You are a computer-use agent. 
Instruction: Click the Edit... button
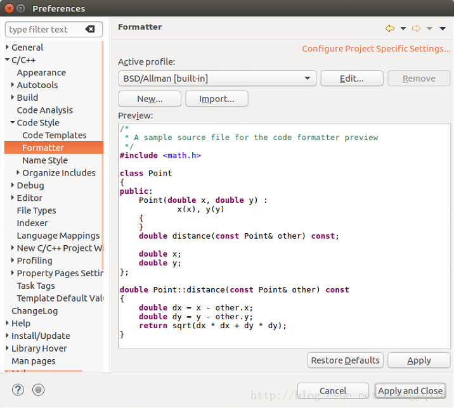coord(352,79)
